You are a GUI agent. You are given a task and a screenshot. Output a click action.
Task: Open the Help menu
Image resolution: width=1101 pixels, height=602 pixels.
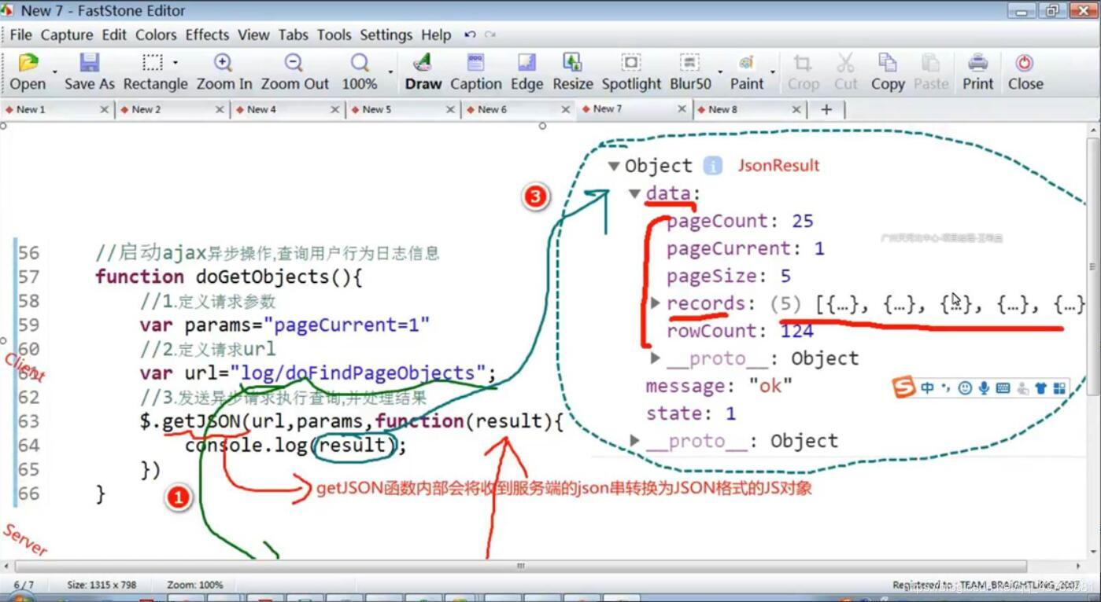(x=436, y=35)
